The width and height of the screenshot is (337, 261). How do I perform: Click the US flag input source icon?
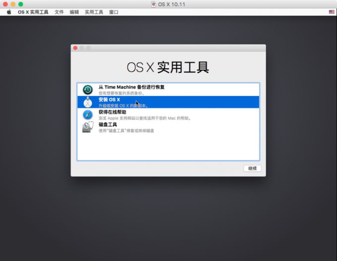(332, 12)
